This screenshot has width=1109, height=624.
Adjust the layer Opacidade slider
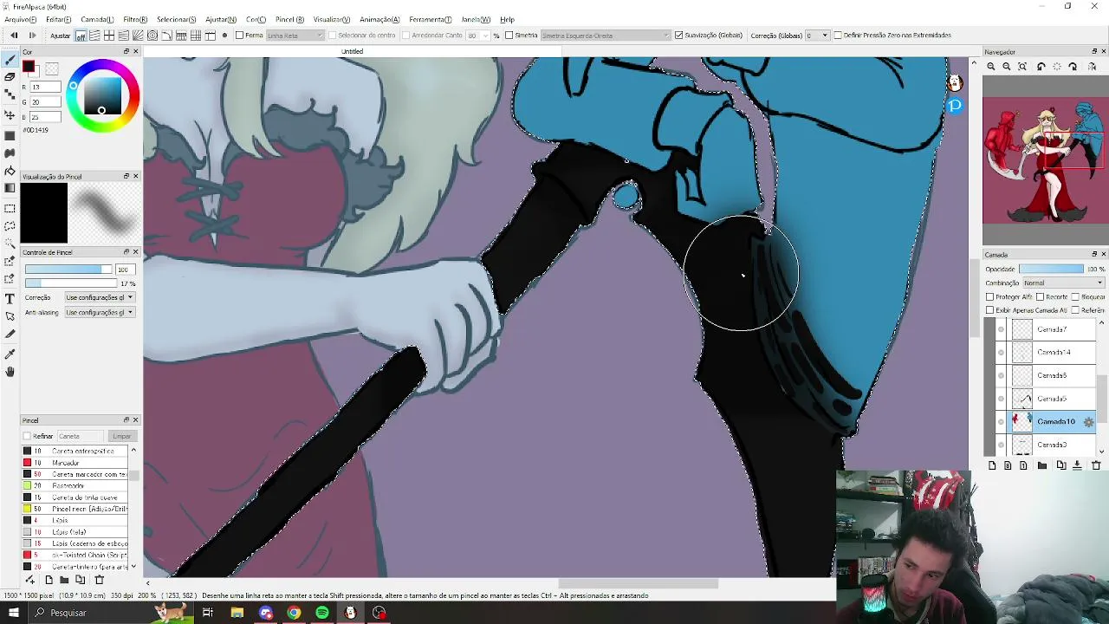click(x=1051, y=270)
